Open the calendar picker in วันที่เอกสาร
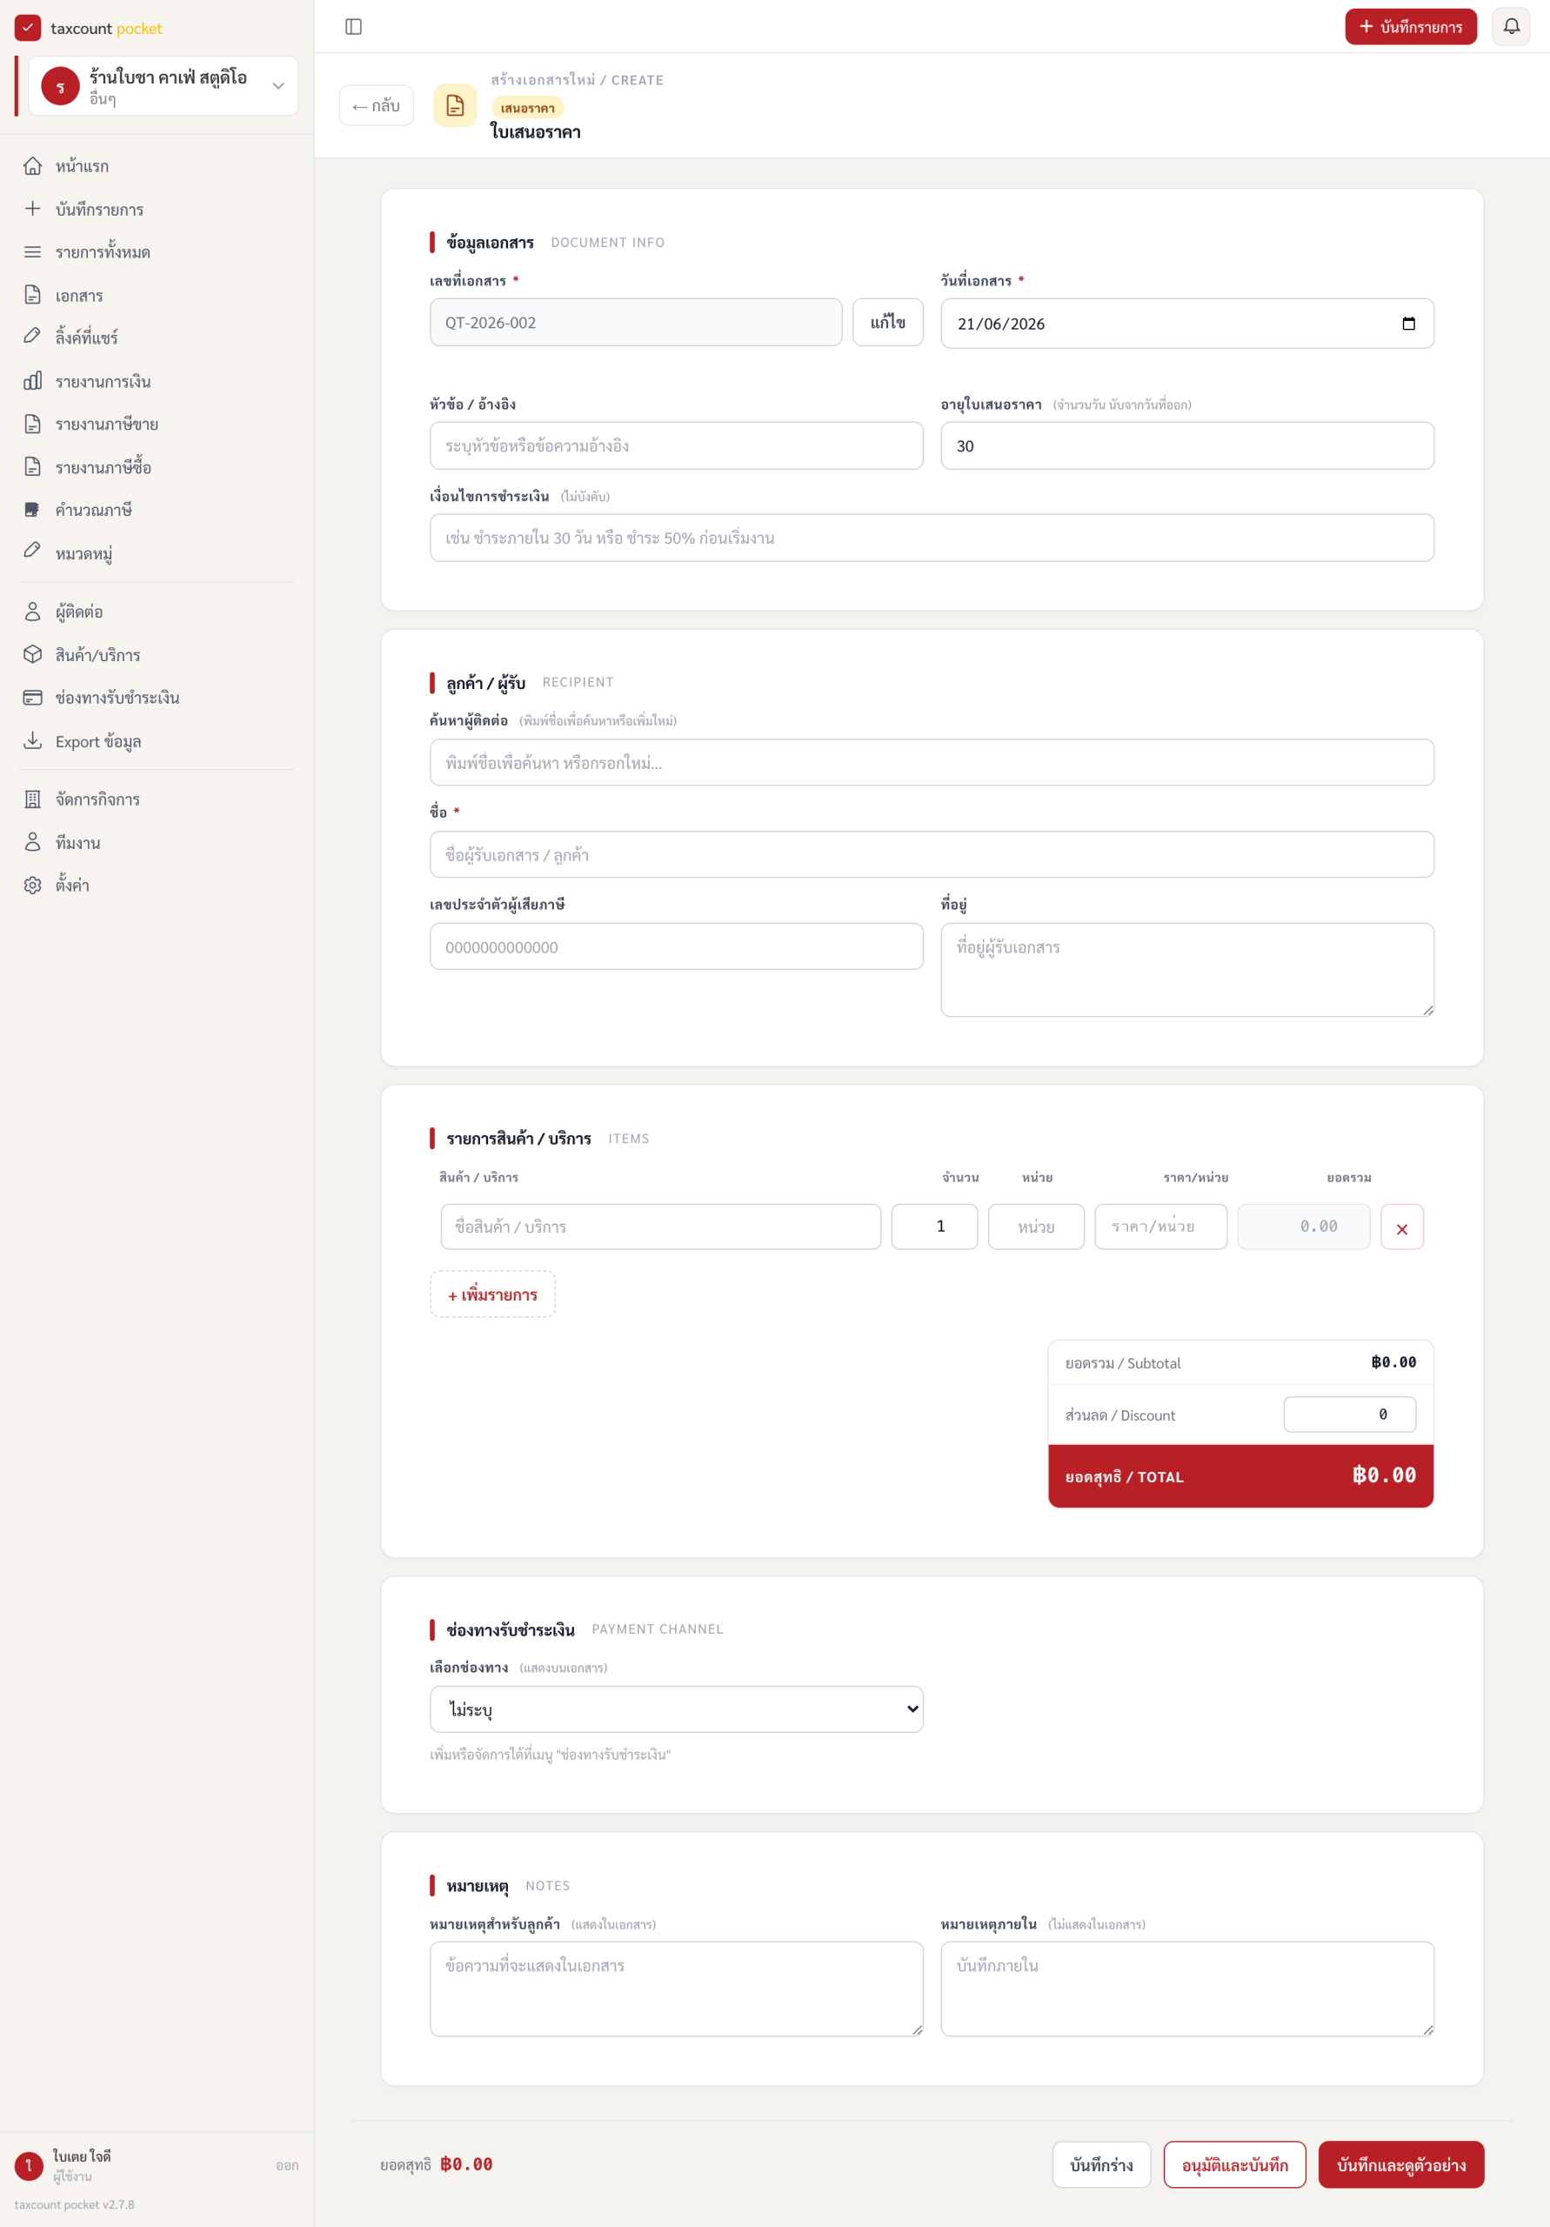The width and height of the screenshot is (1550, 2227). pos(1408,324)
